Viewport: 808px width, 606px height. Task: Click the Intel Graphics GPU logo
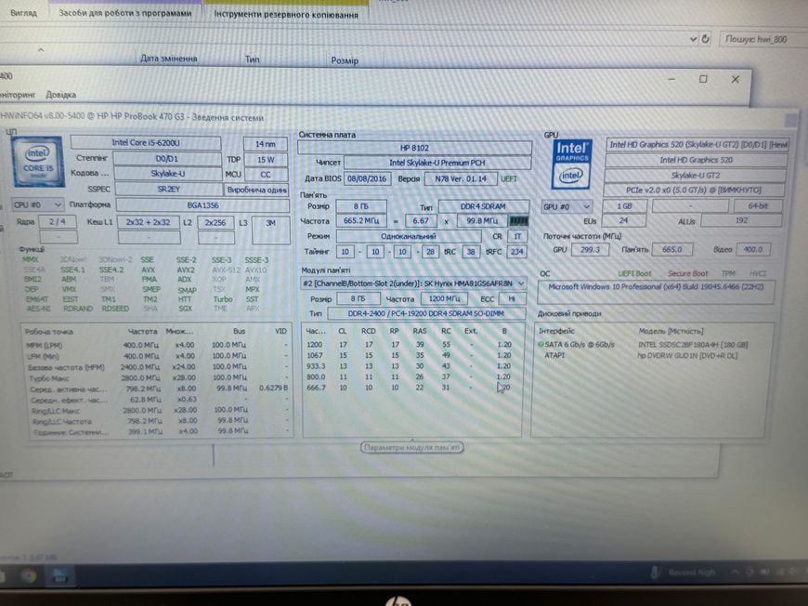(x=571, y=164)
